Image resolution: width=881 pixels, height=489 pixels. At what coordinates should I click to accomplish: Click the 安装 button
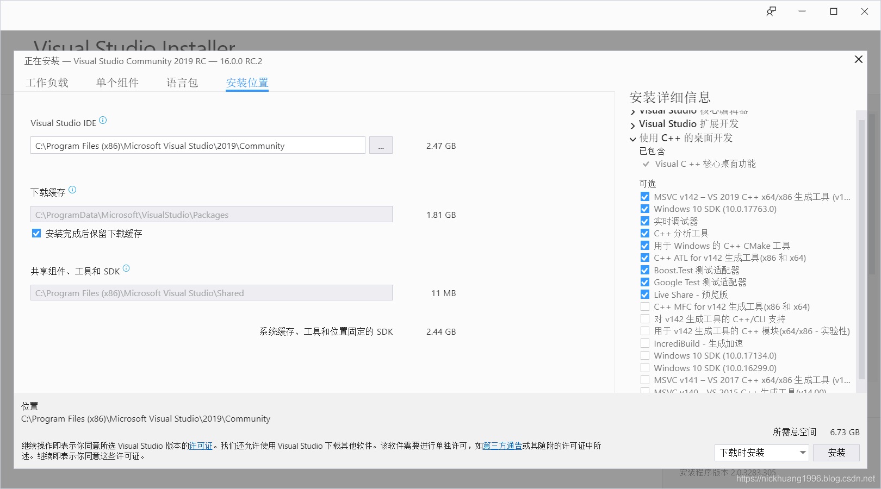pos(836,453)
